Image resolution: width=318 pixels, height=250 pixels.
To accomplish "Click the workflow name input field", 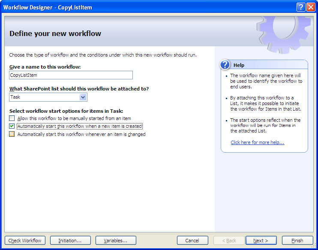I will point(71,75).
